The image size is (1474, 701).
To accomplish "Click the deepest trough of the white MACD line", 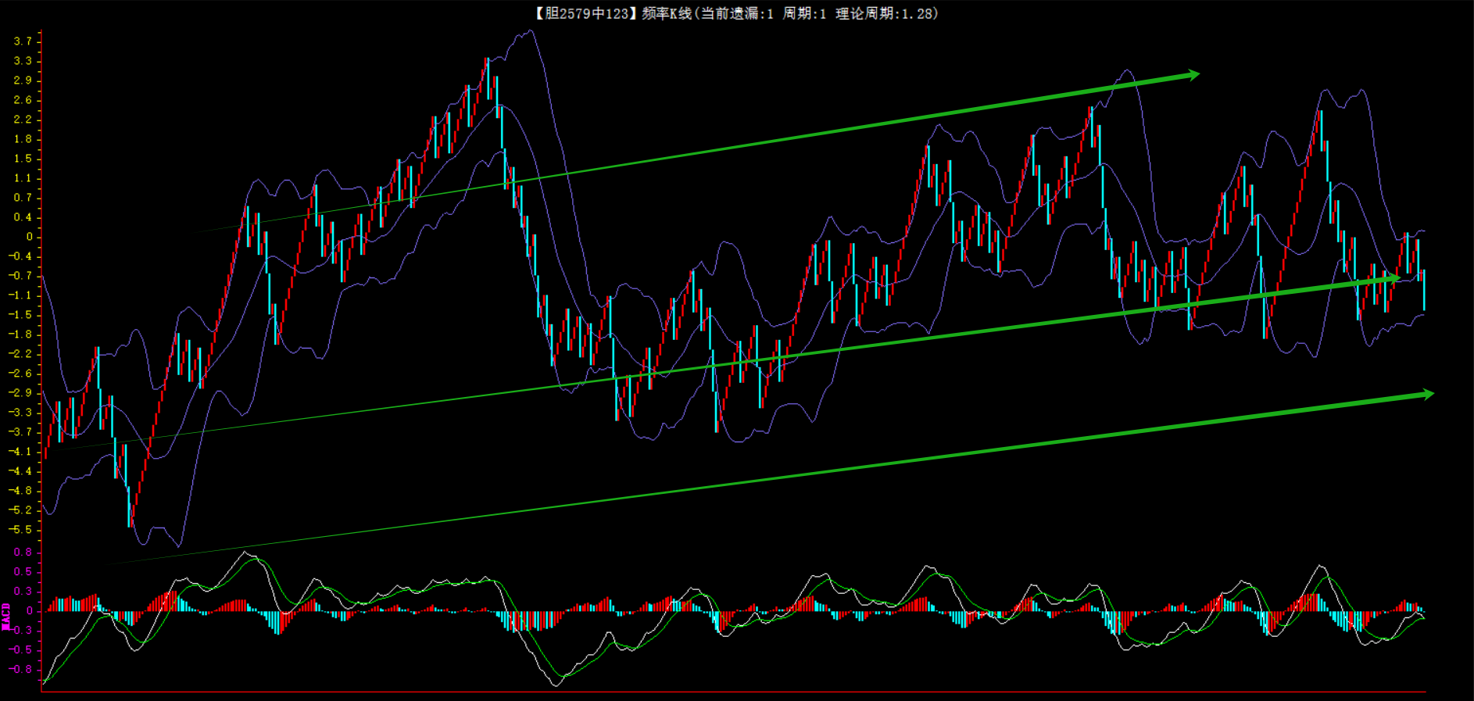I will coord(556,685).
